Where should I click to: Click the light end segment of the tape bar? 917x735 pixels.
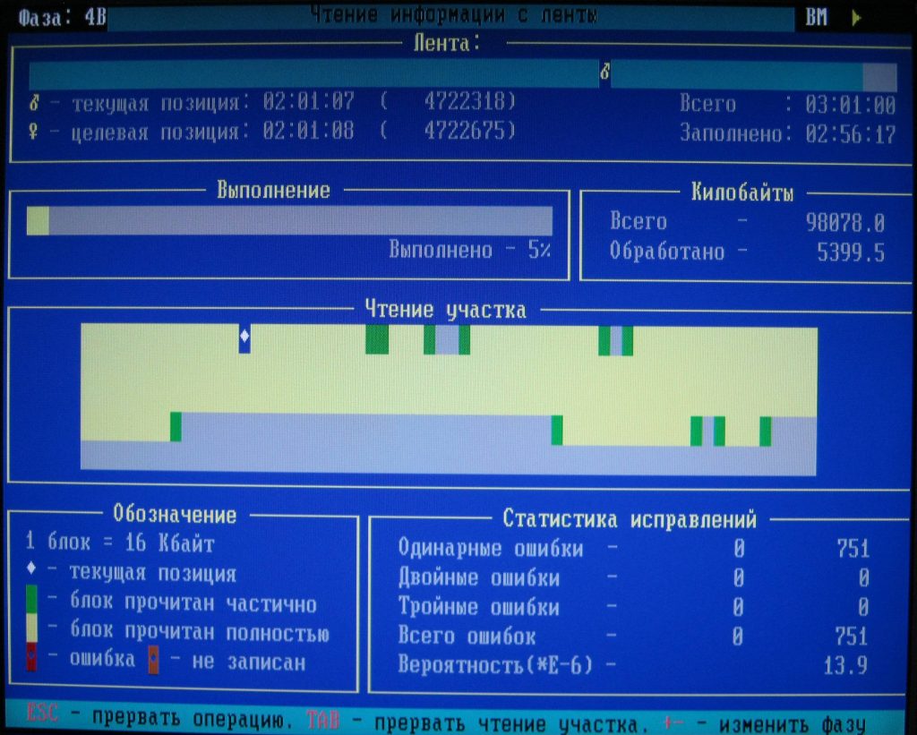[878, 76]
